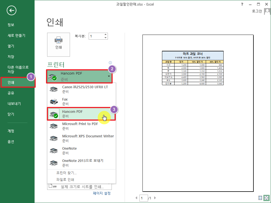
Task: Click the page scaling 100 icon
Action: click(x=52, y=186)
